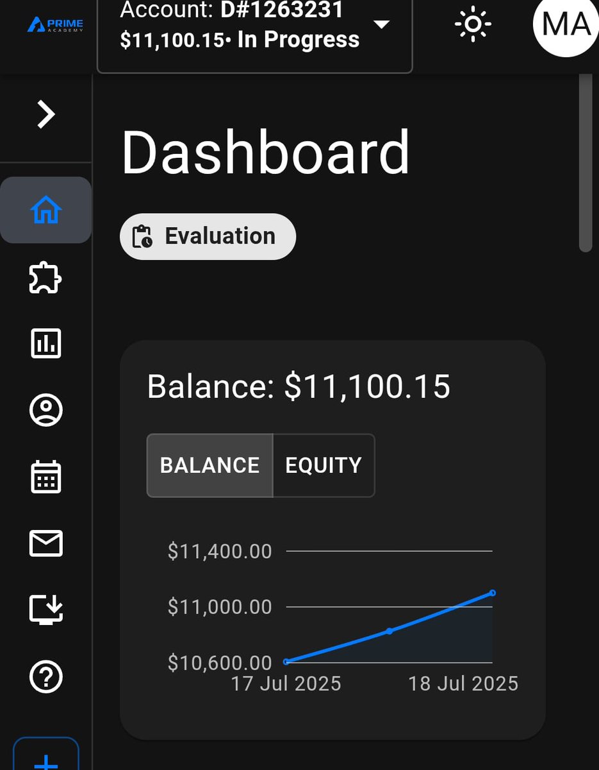Open the question mark help icon
The image size is (599, 770).
45,676
